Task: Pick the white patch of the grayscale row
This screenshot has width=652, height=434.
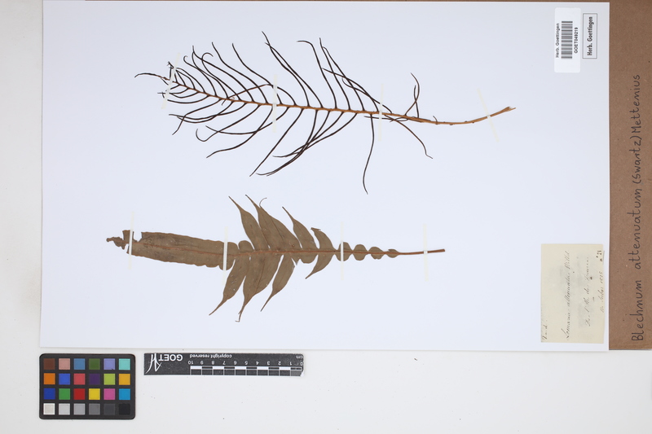Action: pos(49,409)
